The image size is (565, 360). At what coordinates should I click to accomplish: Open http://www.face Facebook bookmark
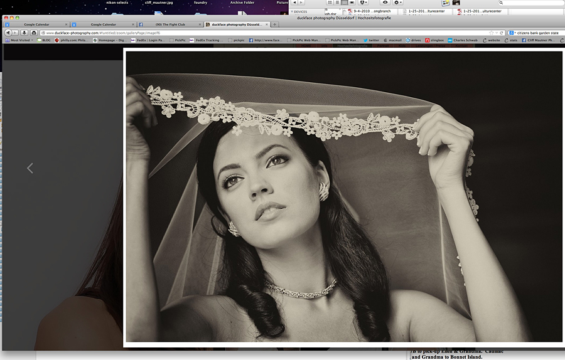(266, 40)
